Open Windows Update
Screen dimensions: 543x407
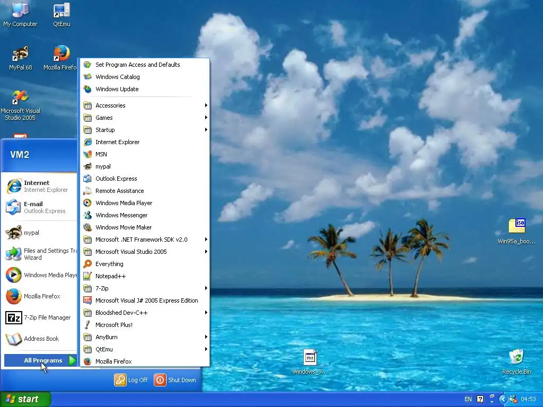(x=145, y=89)
